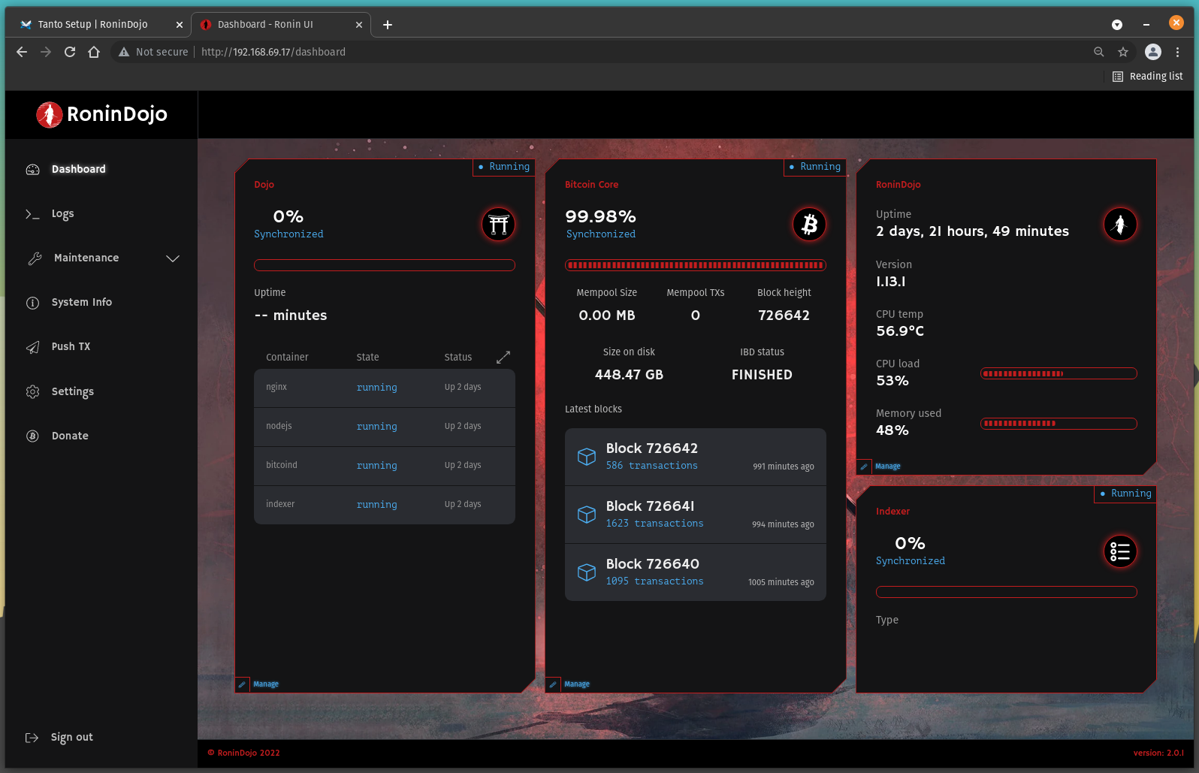
Task: Click the Sign out arrow icon
Action: pos(32,738)
